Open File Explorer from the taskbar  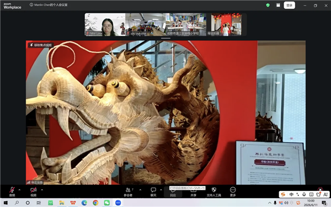point(62,203)
